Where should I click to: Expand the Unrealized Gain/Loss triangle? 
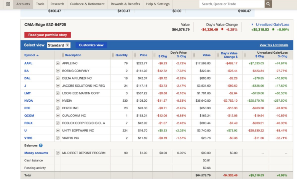252,24
